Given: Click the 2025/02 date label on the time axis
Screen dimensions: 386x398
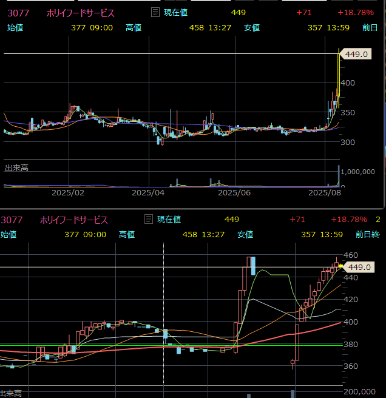Looking at the screenshot, I should click(68, 193).
